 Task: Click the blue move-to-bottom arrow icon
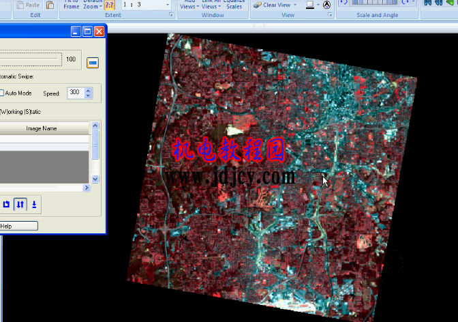coord(34,205)
